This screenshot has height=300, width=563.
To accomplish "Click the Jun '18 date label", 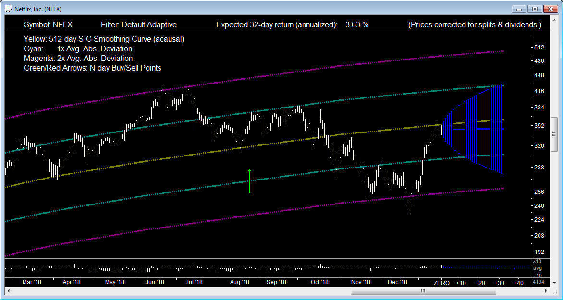I will pos(155,282).
